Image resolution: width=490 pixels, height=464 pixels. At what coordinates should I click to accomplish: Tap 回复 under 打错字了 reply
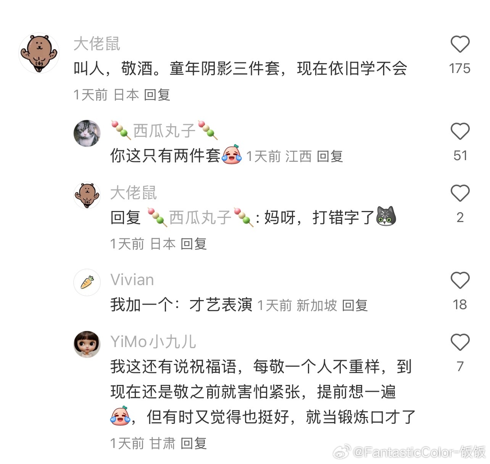point(193,244)
